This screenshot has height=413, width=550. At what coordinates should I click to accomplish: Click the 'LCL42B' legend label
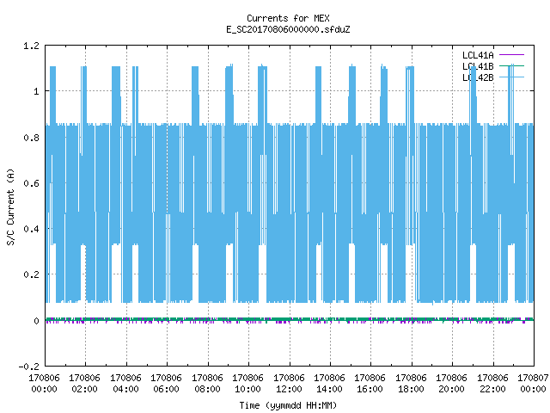point(478,77)
